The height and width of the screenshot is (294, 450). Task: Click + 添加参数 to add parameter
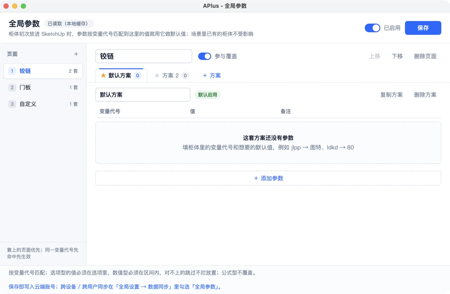click(268, 178)
